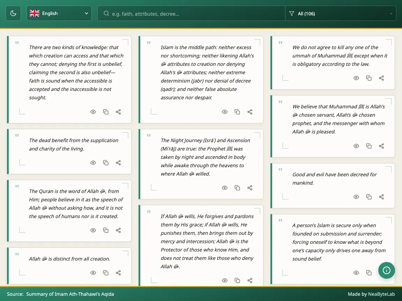View the 'Good and evil decreed' card
The image size is (402, 301).
point(356,197)
